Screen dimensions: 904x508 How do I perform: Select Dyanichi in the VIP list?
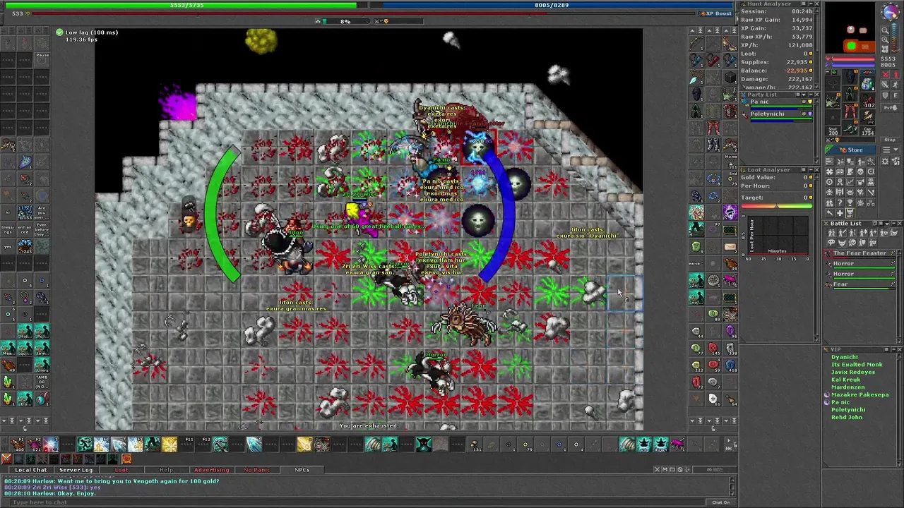pyautogui.click(x=845, y=357)
